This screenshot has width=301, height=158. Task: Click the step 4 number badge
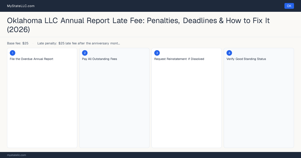pyautogui.click(x=229, y=53)
